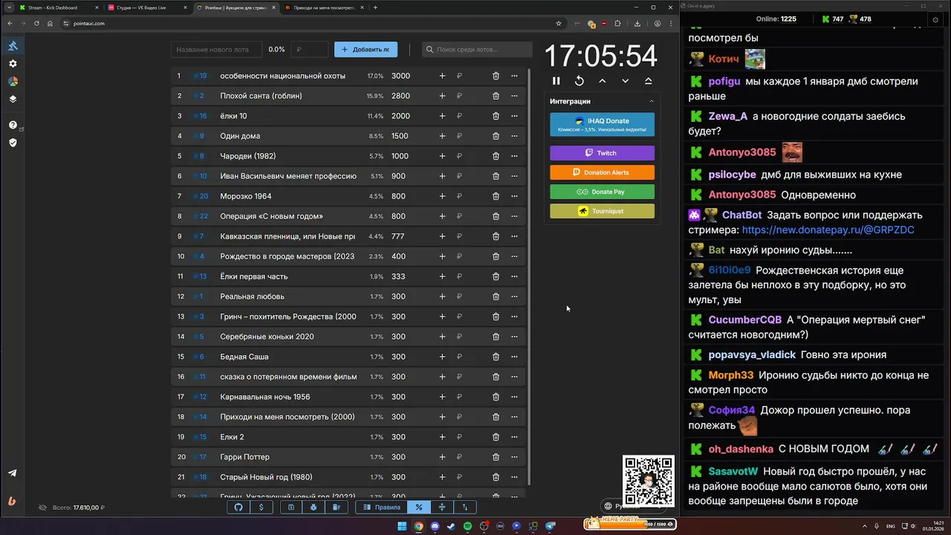
Task: Focus the new lot amount field
Action: (x=310, y=50)
